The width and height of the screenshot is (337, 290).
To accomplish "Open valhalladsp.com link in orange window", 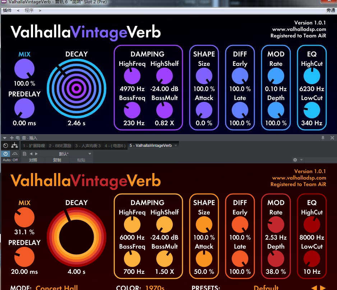I will tap(299, 178).
